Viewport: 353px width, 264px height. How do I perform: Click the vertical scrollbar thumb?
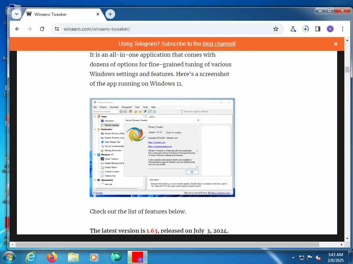(x=347, y=69)
